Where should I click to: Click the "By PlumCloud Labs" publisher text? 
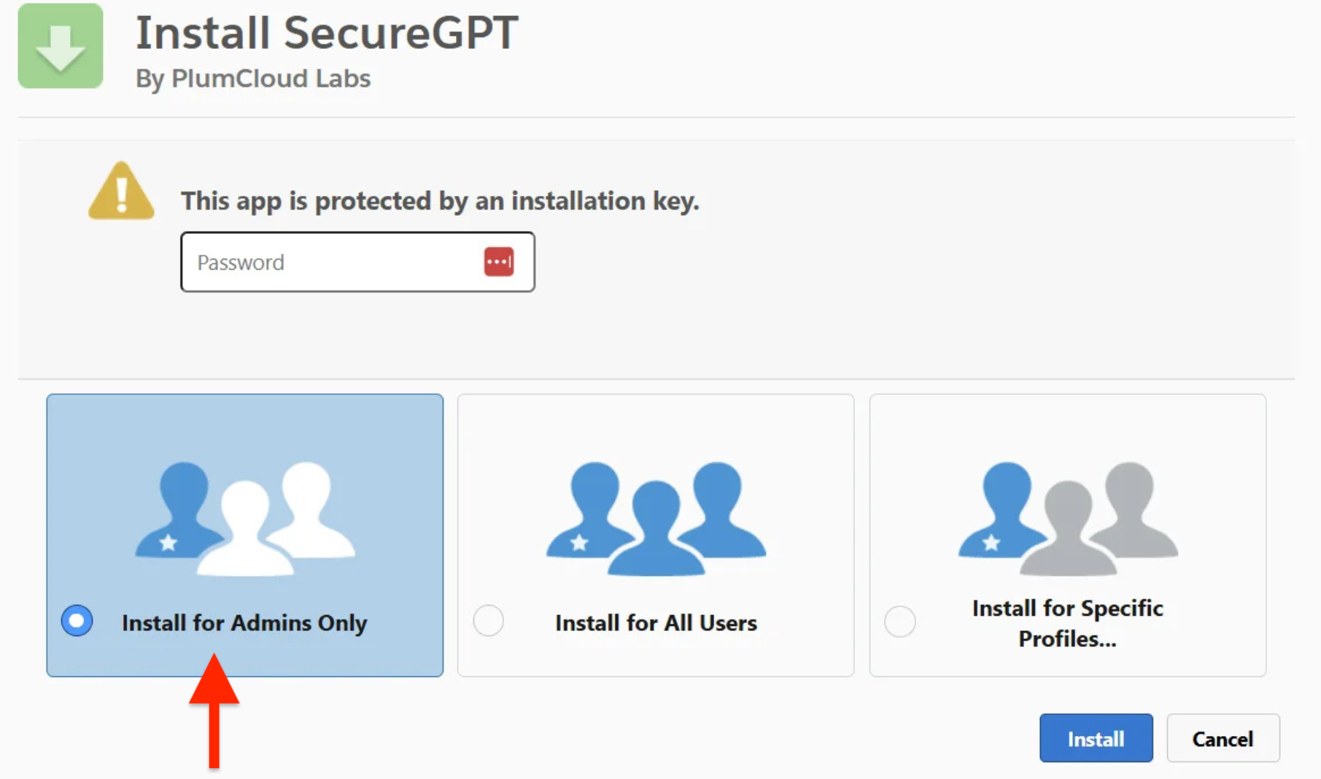(253, 79)
